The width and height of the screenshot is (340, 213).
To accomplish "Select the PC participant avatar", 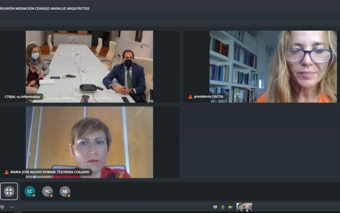I will (47, 191).
